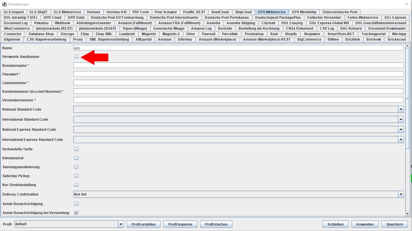
Task: Open the Profil default dropdown
Action: pyautogui.click(x=121, y=224)
